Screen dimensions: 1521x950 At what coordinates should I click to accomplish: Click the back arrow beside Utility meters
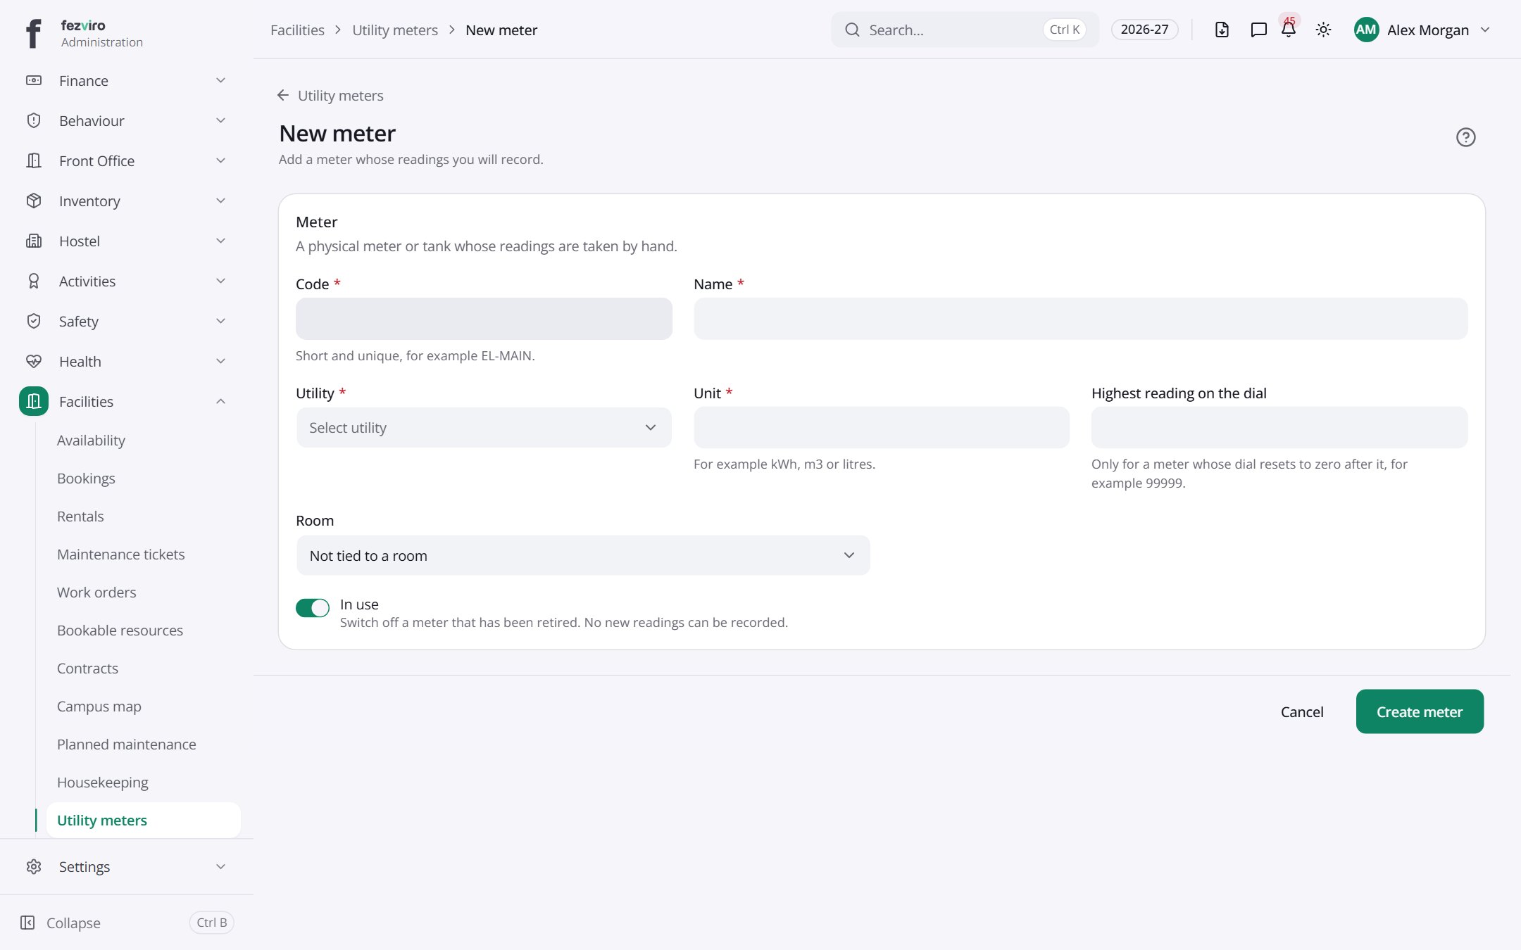coord(283,95)
